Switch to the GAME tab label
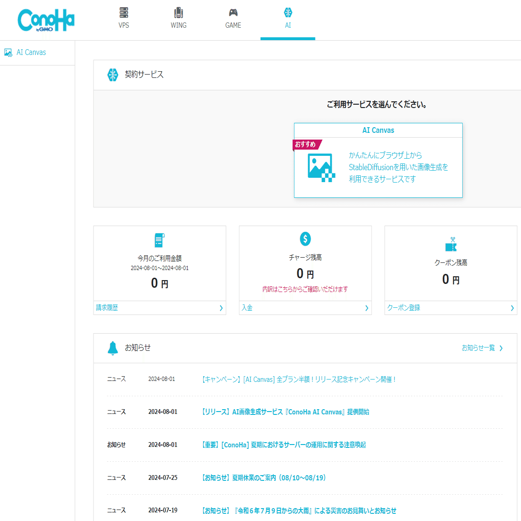Screen dimensions: 521x521 coord(233,25)
